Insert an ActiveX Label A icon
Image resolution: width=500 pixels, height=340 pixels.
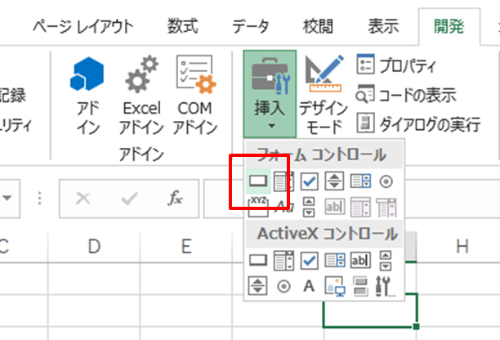point(309,286)
